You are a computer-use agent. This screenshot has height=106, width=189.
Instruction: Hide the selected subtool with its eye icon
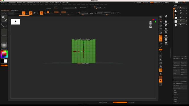[x=186, y=21]
